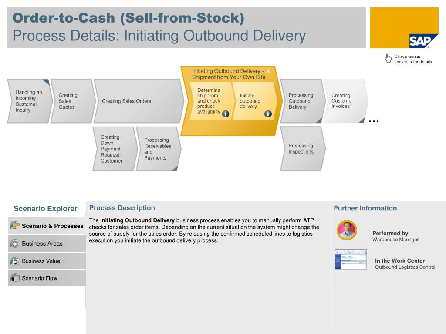This screenshot has width=446, height=334.
Task: Click the Performed by label
Action: [390, 233]
